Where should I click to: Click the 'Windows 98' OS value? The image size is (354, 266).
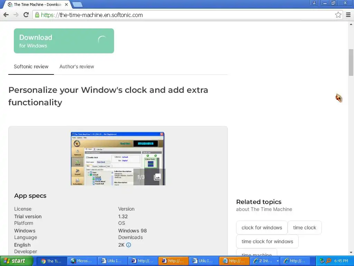pos(132,231)
